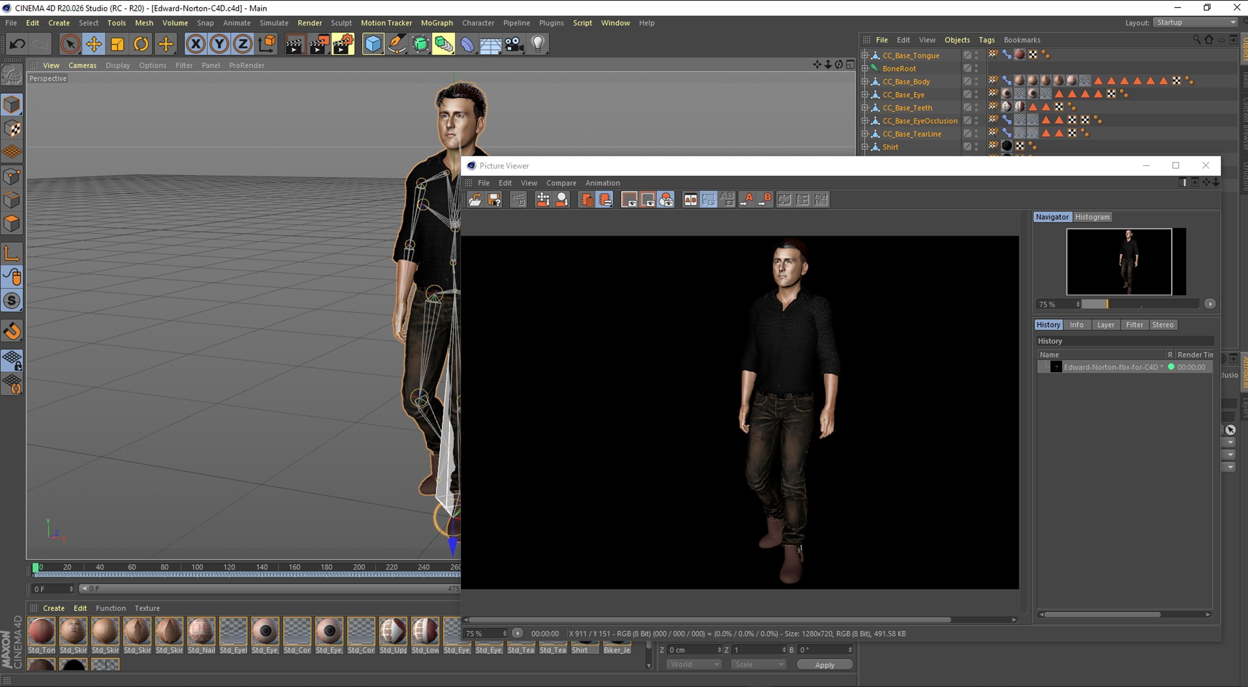Click the Render to Picture Viewer icon
Image resolution: width=1248 pixels, height=687 pixels.
(x=319, y=44)
